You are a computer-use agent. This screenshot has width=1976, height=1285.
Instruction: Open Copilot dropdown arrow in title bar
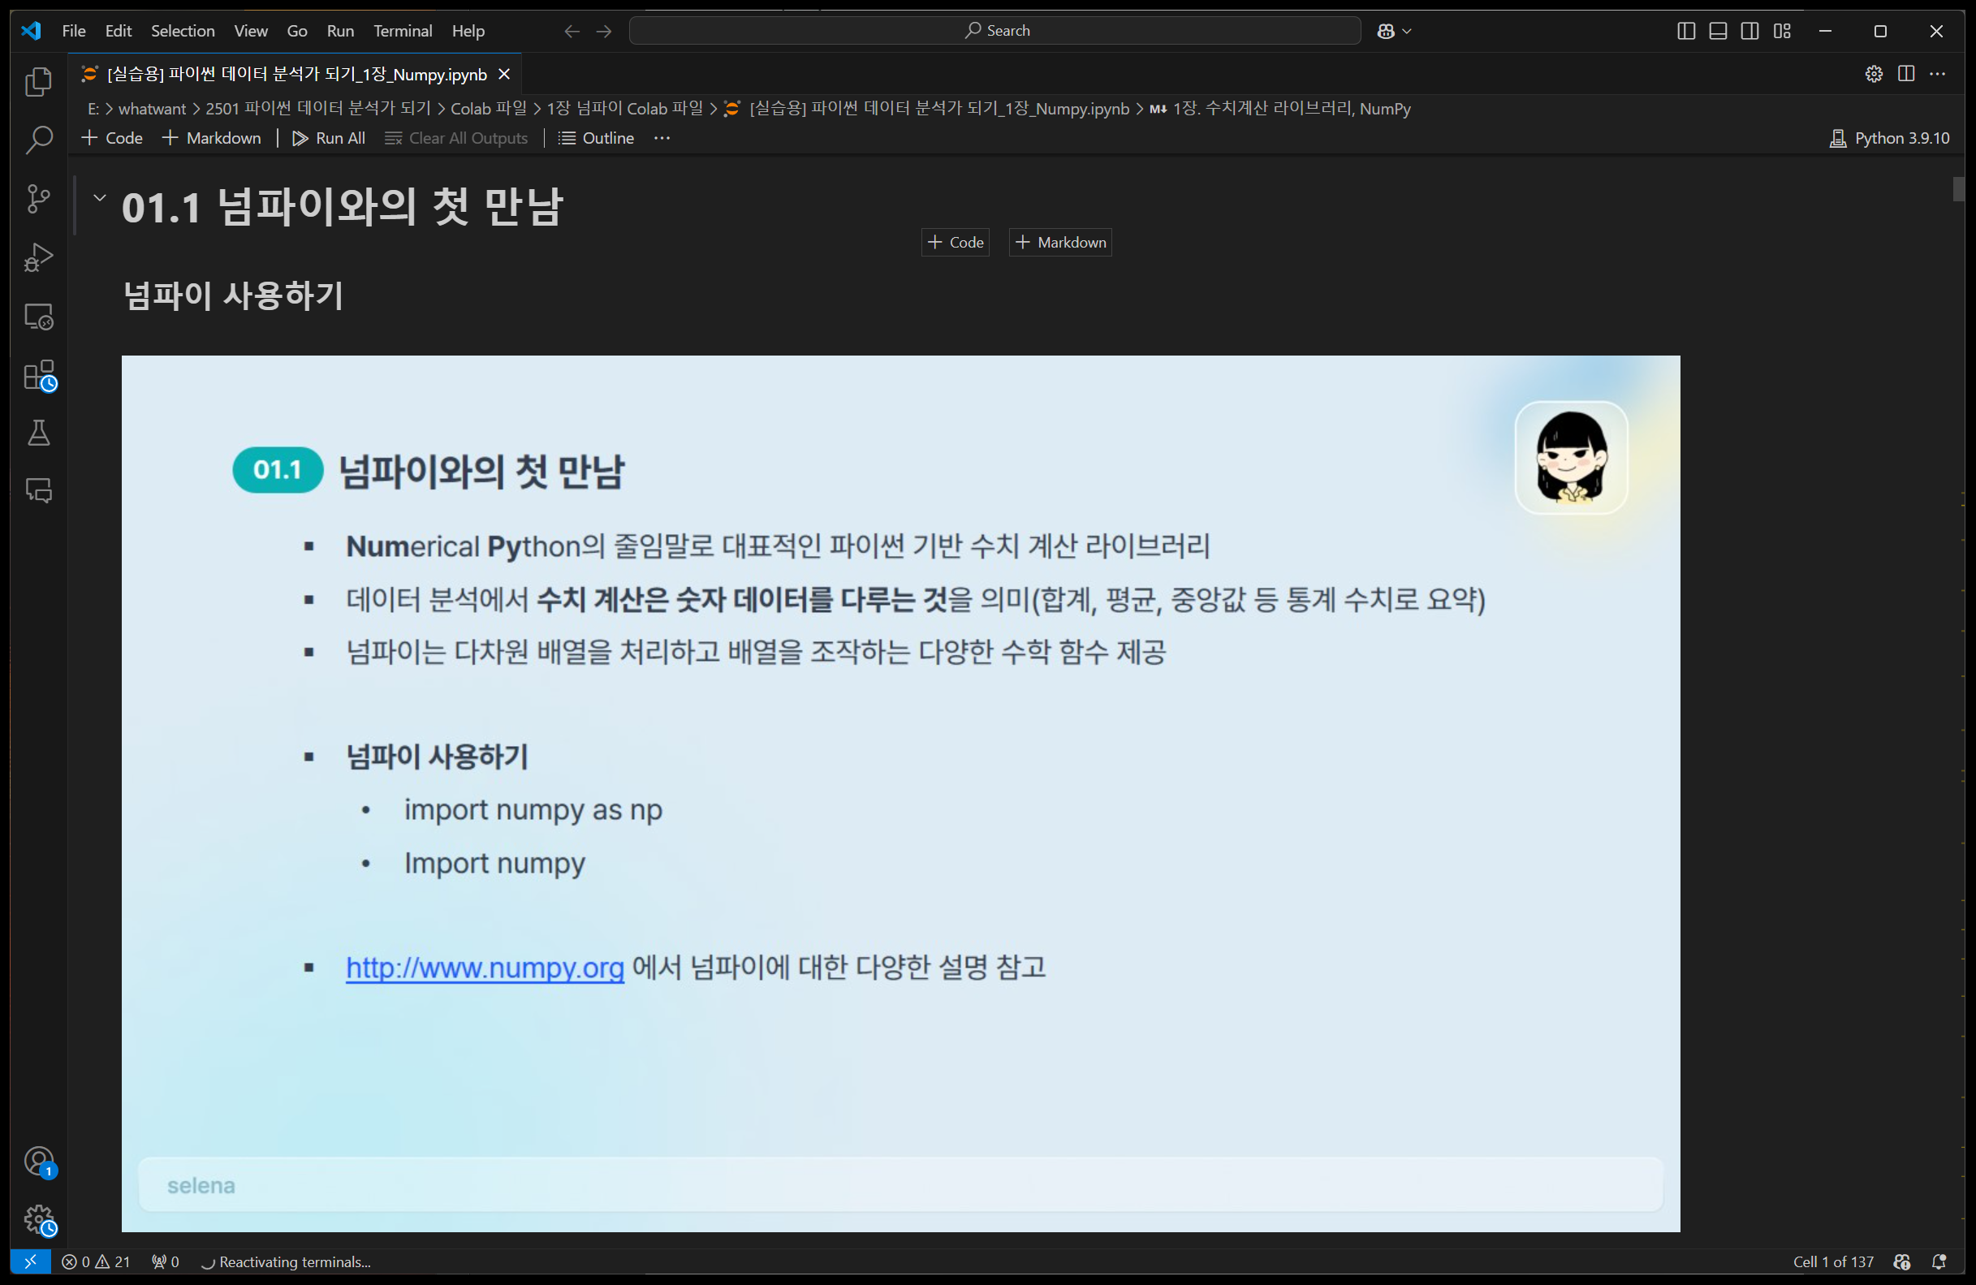1406,31
